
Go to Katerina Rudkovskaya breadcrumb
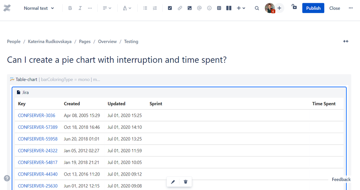click(50, 41)
